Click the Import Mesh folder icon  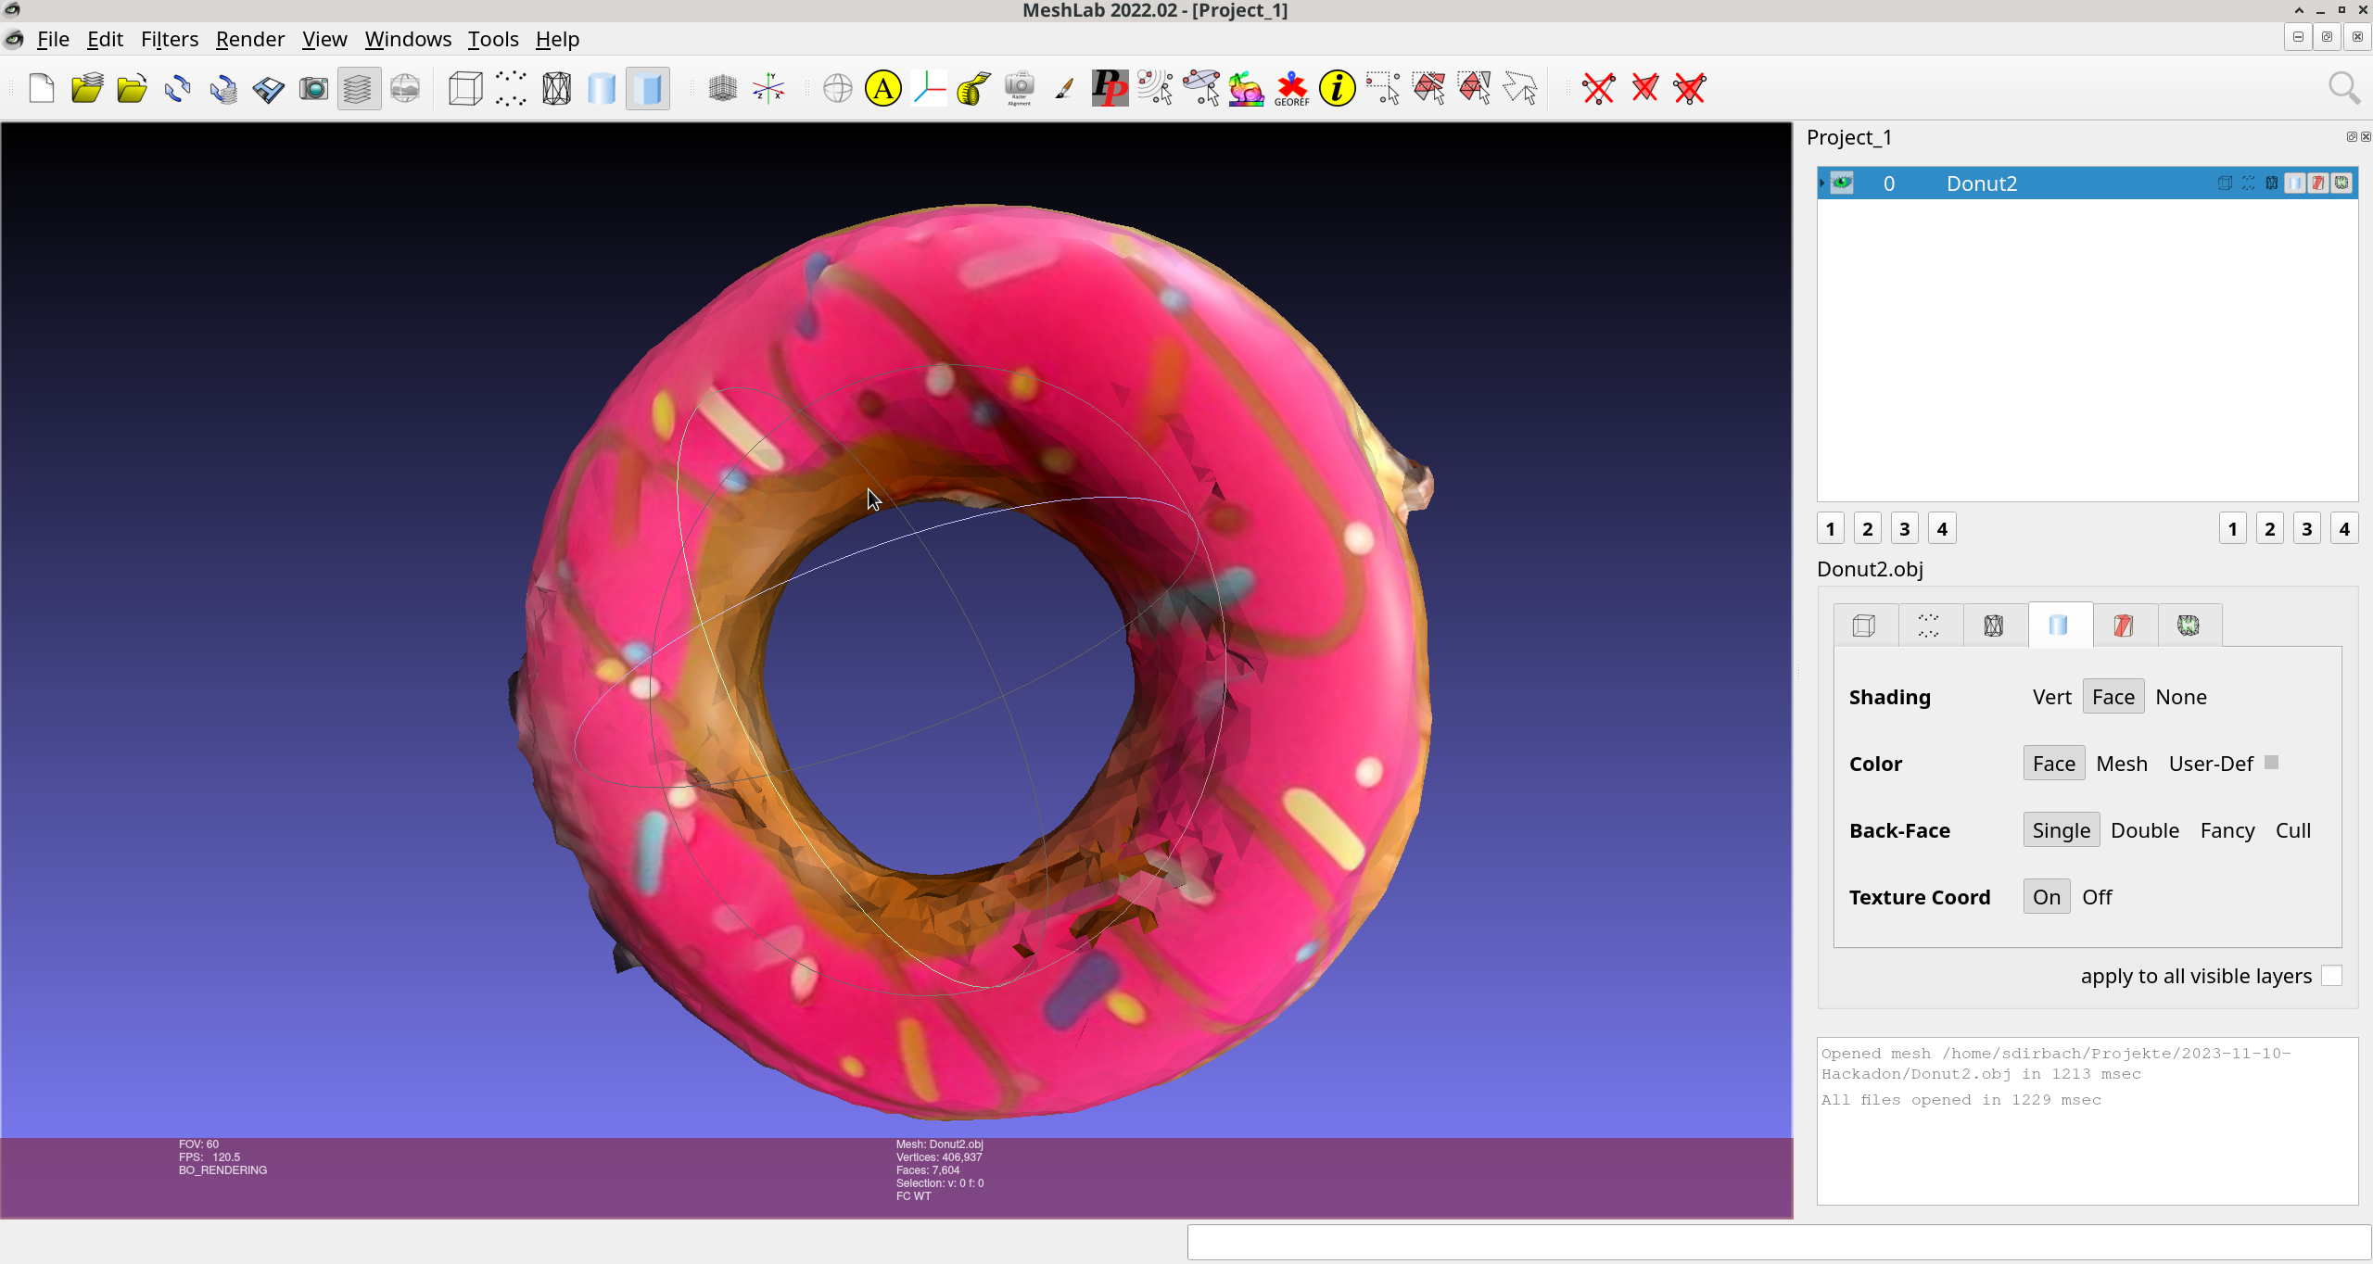[132, 89]
